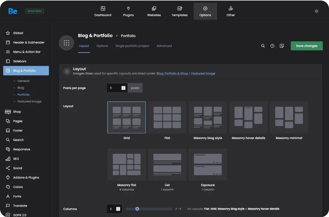
Task: Pick the Exposure layout thumbnail
Action: point(208,165)
